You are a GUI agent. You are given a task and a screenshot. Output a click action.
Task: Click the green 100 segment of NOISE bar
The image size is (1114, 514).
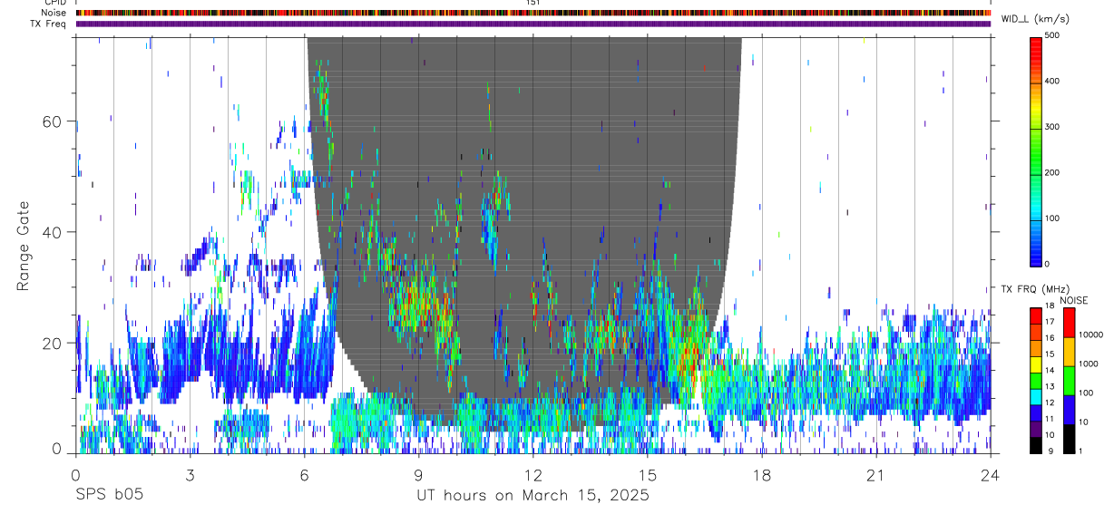(x=1070, y=381)
